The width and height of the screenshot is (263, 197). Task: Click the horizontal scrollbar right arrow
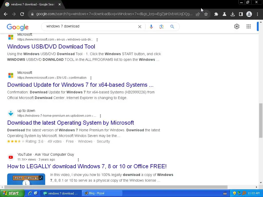257,187
